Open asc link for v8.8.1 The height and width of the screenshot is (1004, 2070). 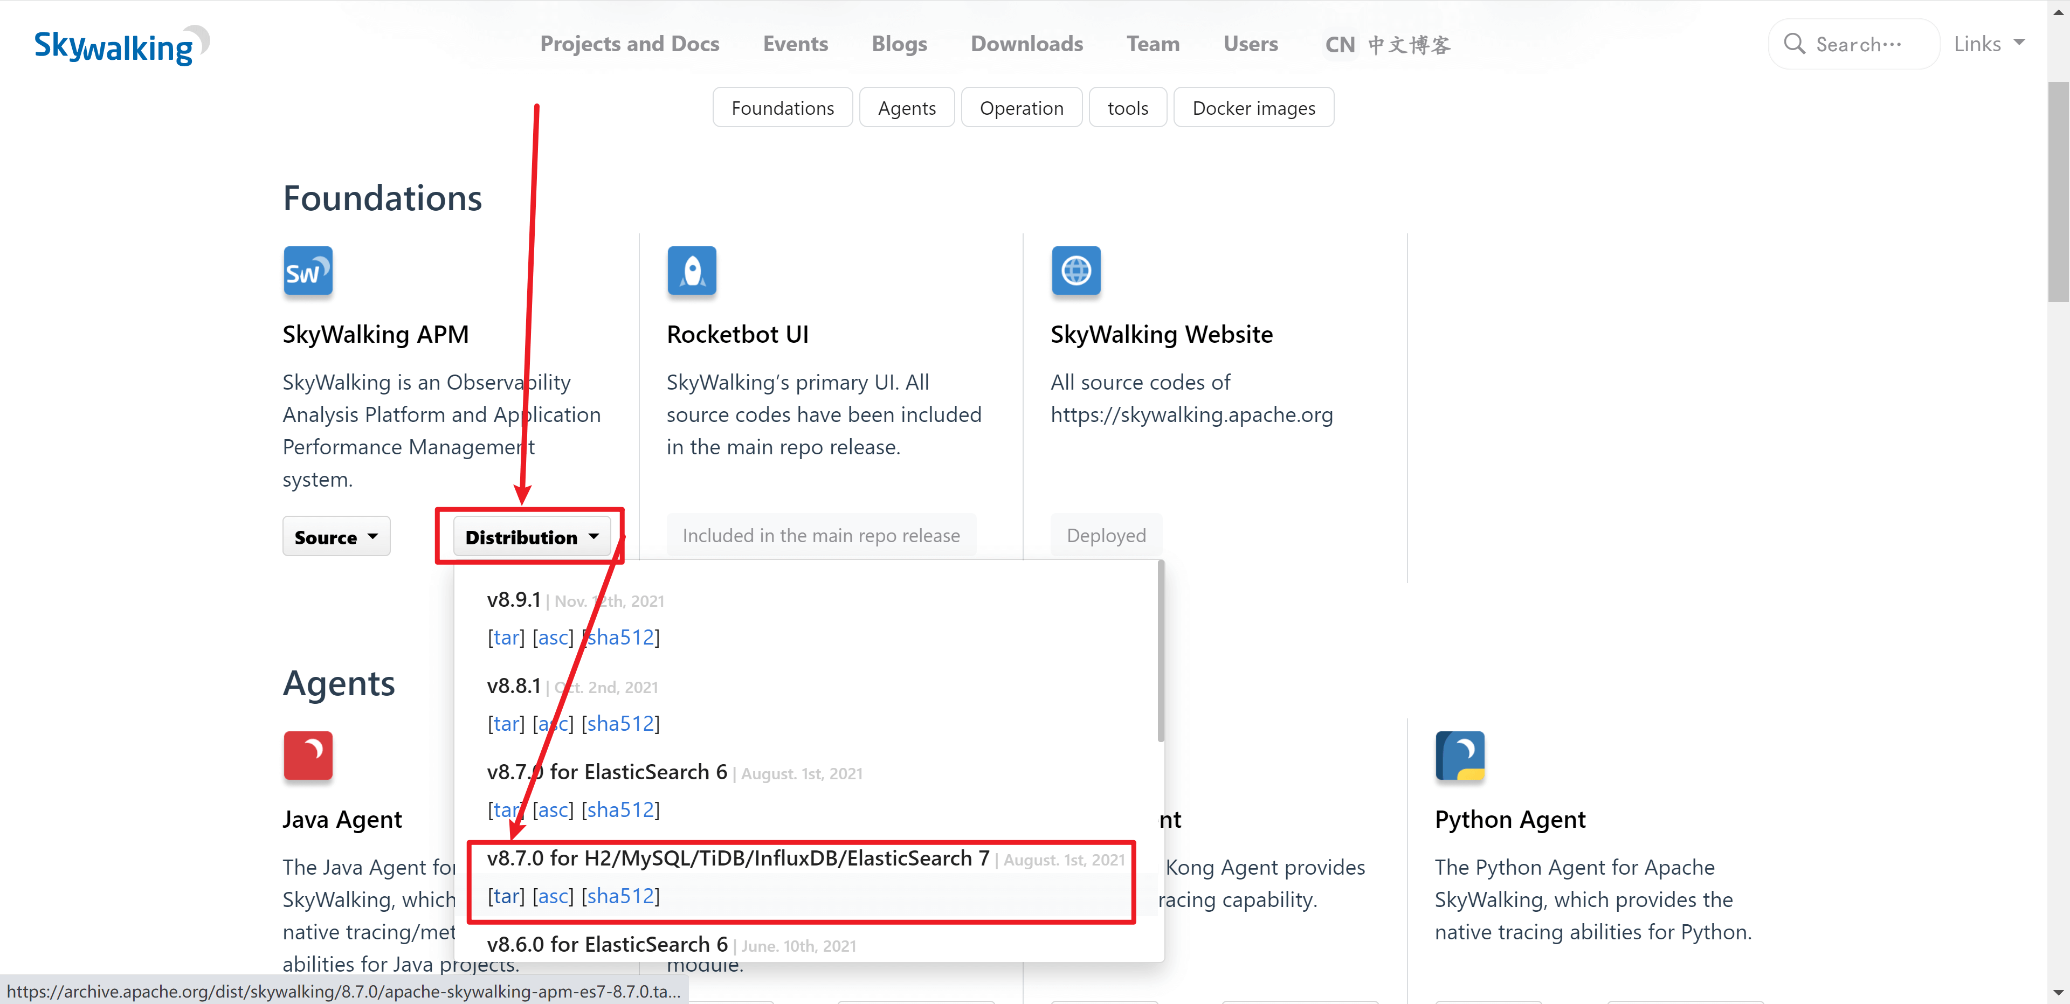click(x=553, y=724)
